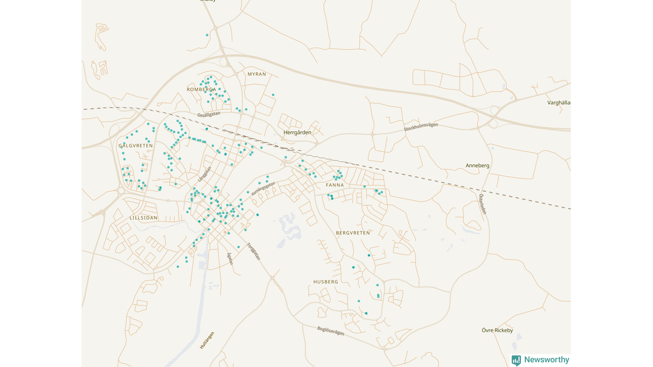This screenshot has height=367, width=653.
Task: Open the Newsworthy text link
Action: click(x=546, y=360)
